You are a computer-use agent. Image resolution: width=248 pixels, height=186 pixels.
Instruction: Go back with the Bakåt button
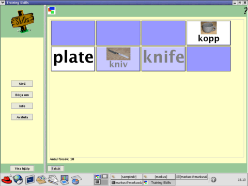pos(56,168)
